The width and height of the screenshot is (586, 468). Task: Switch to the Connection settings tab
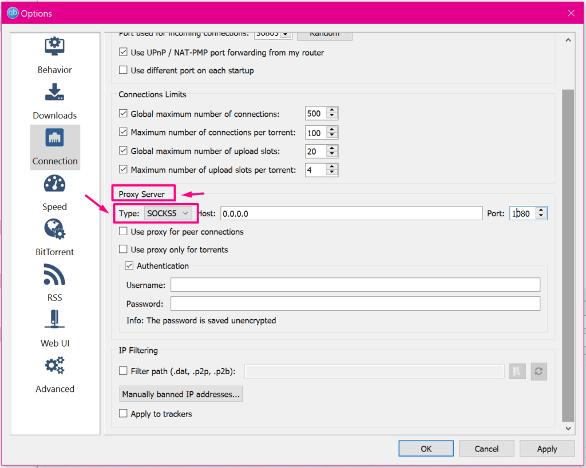54,147
